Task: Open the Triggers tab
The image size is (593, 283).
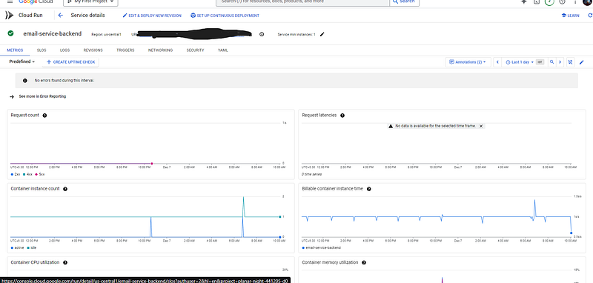Action: (125, 50)
